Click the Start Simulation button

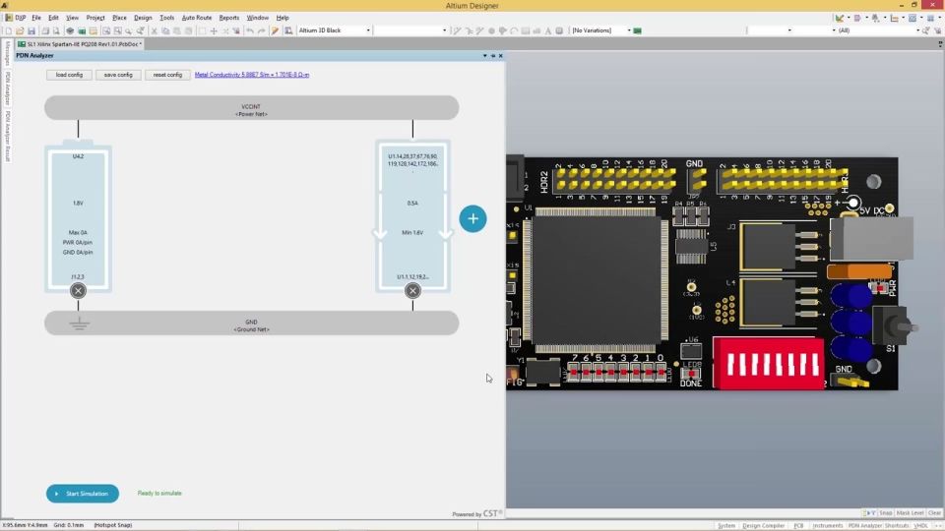[x=83, y=494]
